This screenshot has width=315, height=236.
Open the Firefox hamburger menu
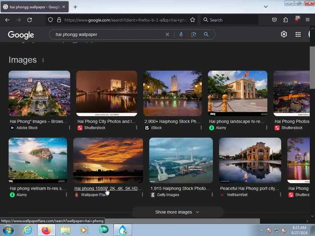click(307, 20)
